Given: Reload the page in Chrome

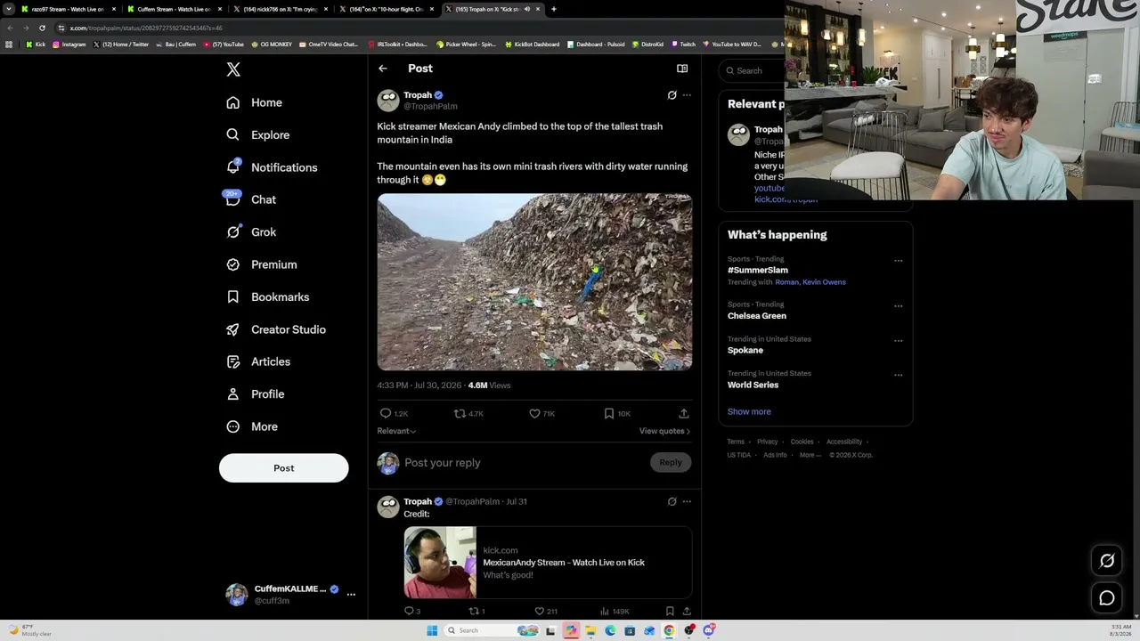Looking at the screenshot, I should pyautogui.click(x=42, y=28).
